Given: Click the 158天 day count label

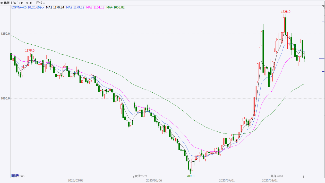Looking at the screenshot, I should 14,176.
